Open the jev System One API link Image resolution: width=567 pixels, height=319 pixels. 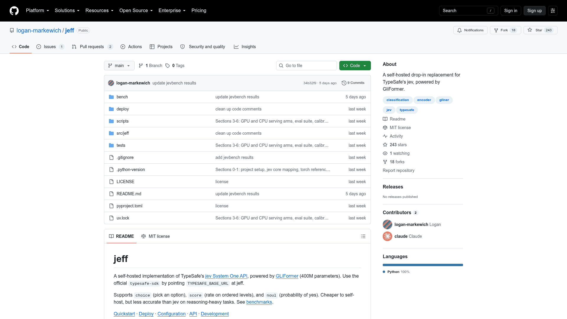click(x=226, y=276)
